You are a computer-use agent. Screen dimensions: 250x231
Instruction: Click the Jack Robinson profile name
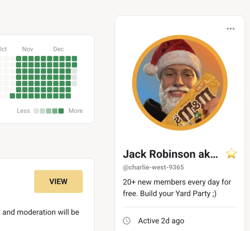point(170,154)
